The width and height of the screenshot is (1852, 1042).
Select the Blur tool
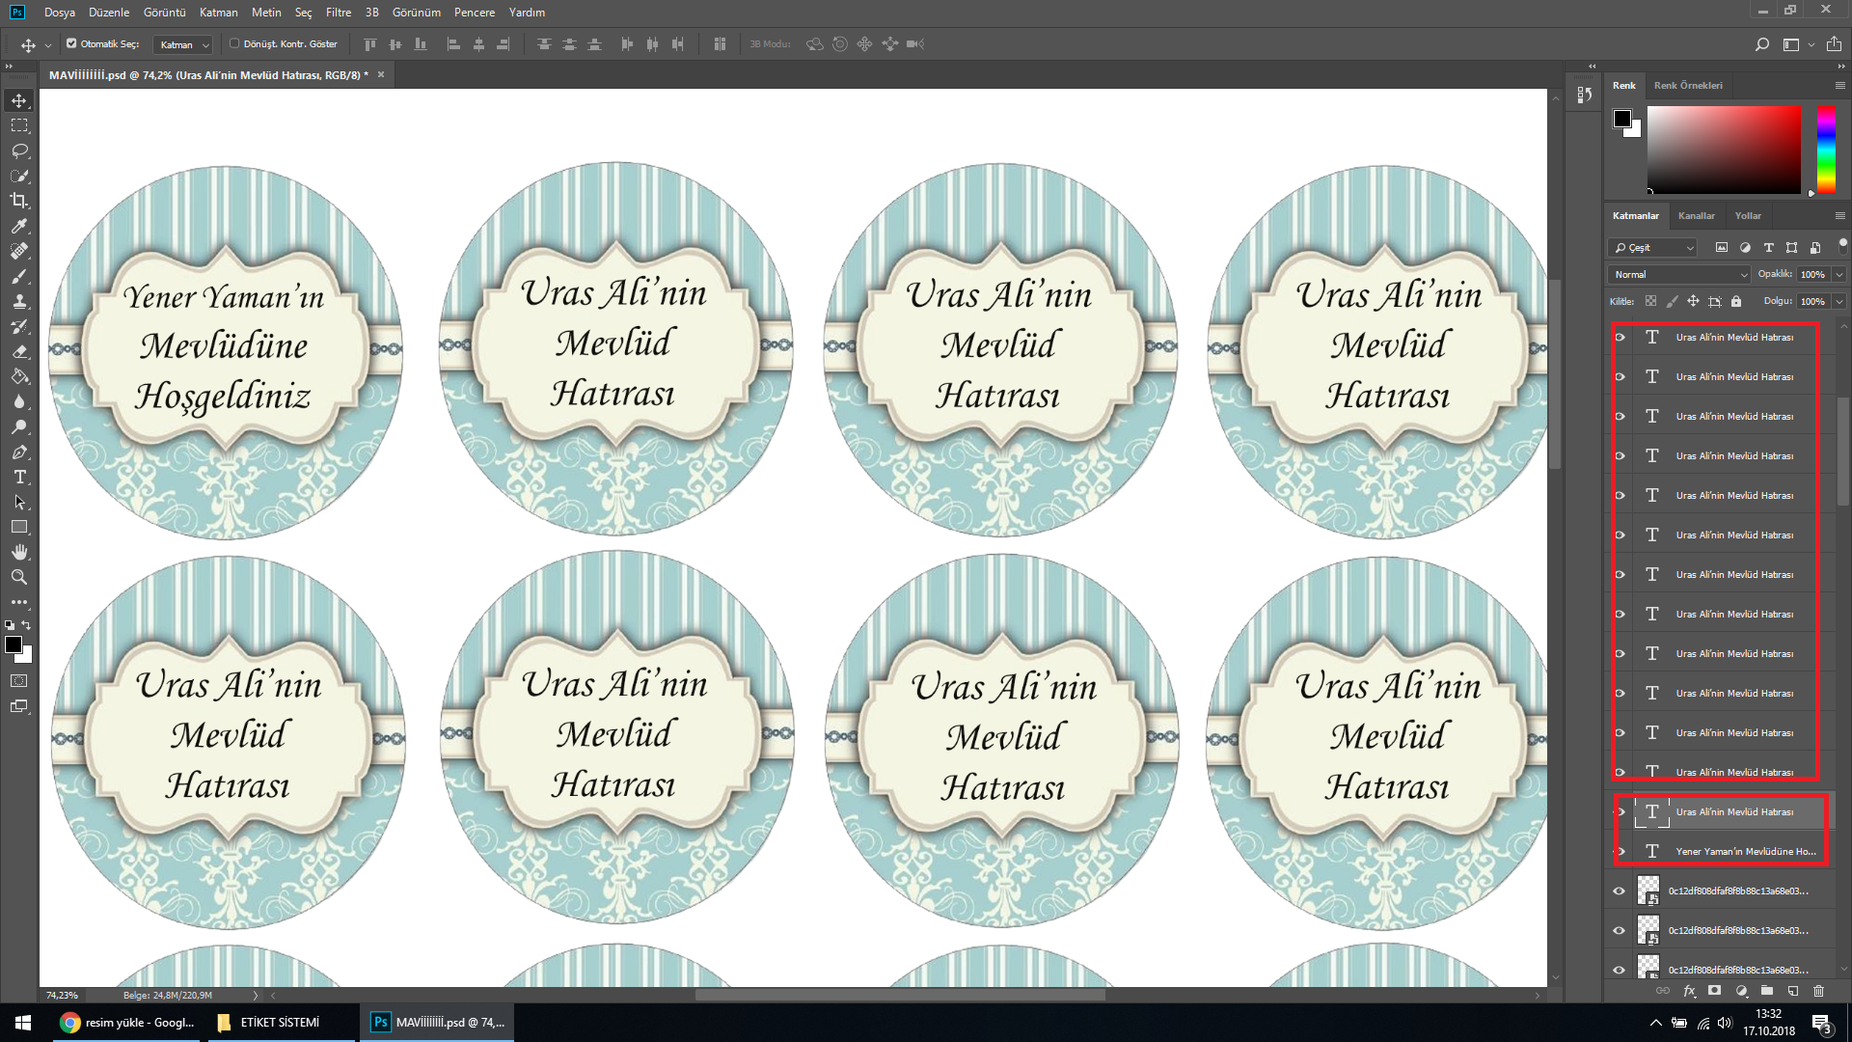19,401
